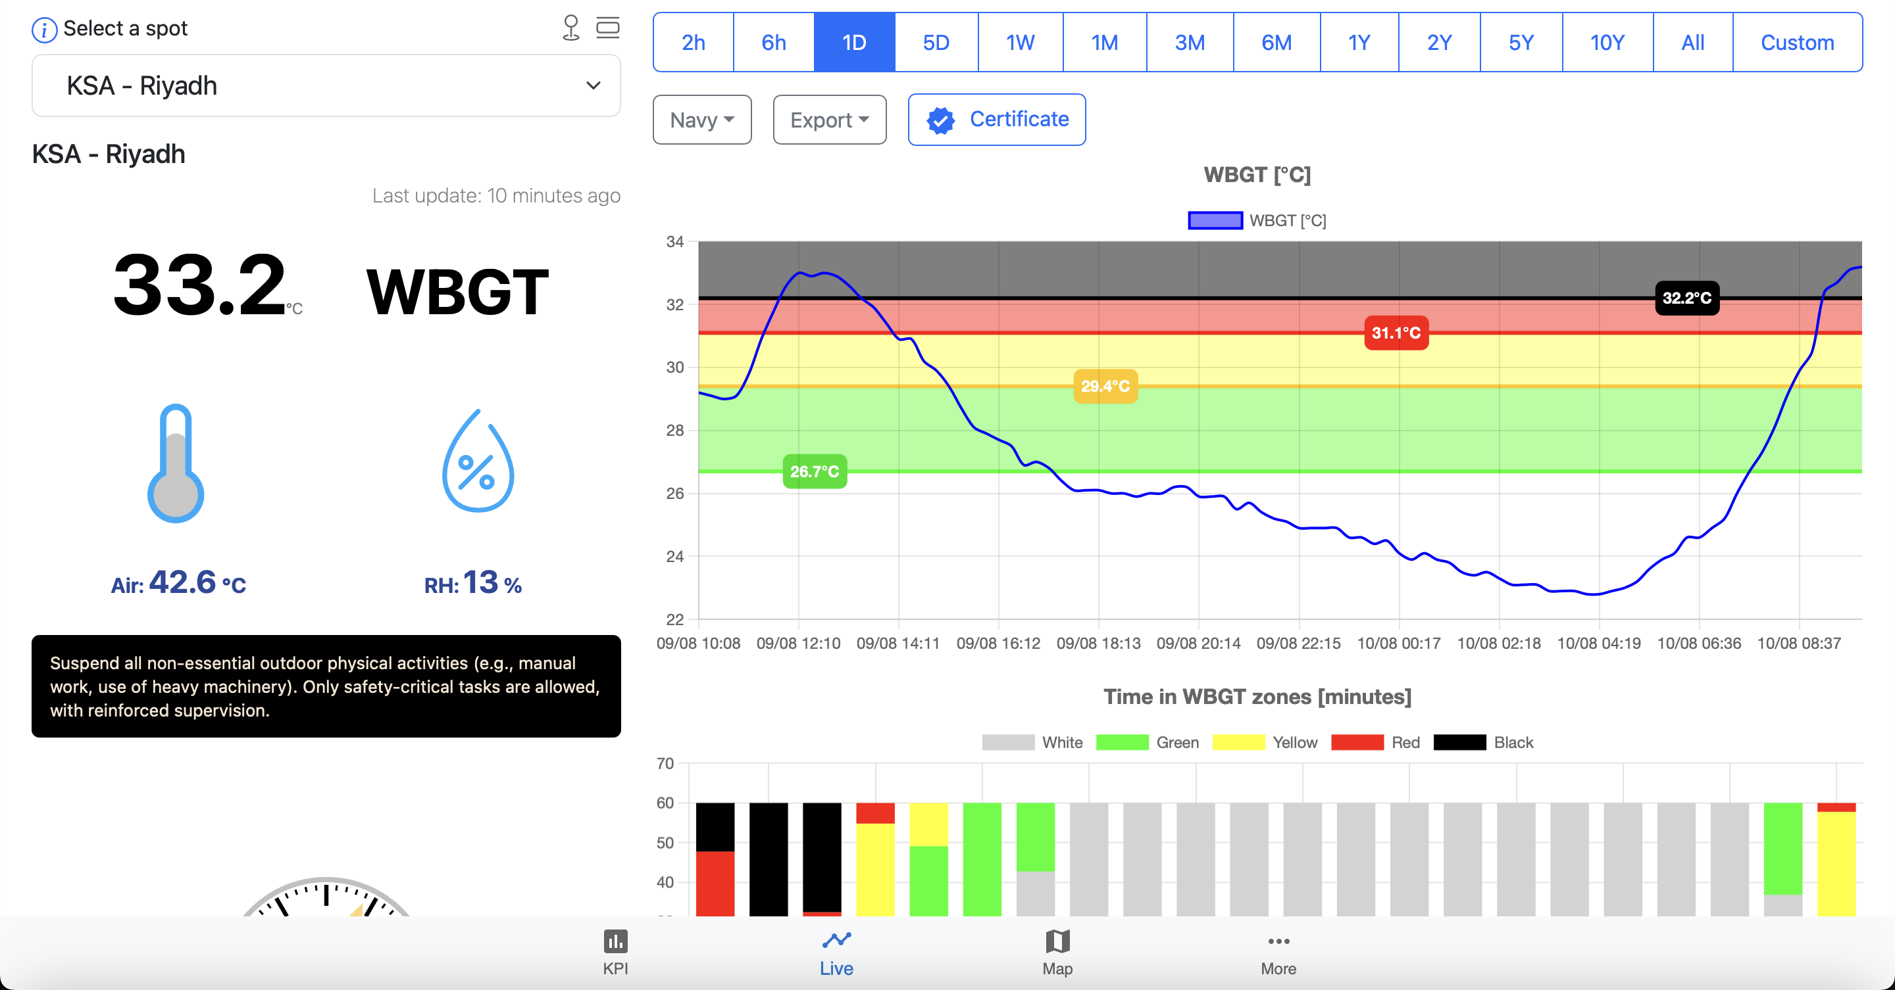The width and height of the screenshot is (1895, 990).
Task: Open the Export dropdown menu
Action: coord(829,120)
